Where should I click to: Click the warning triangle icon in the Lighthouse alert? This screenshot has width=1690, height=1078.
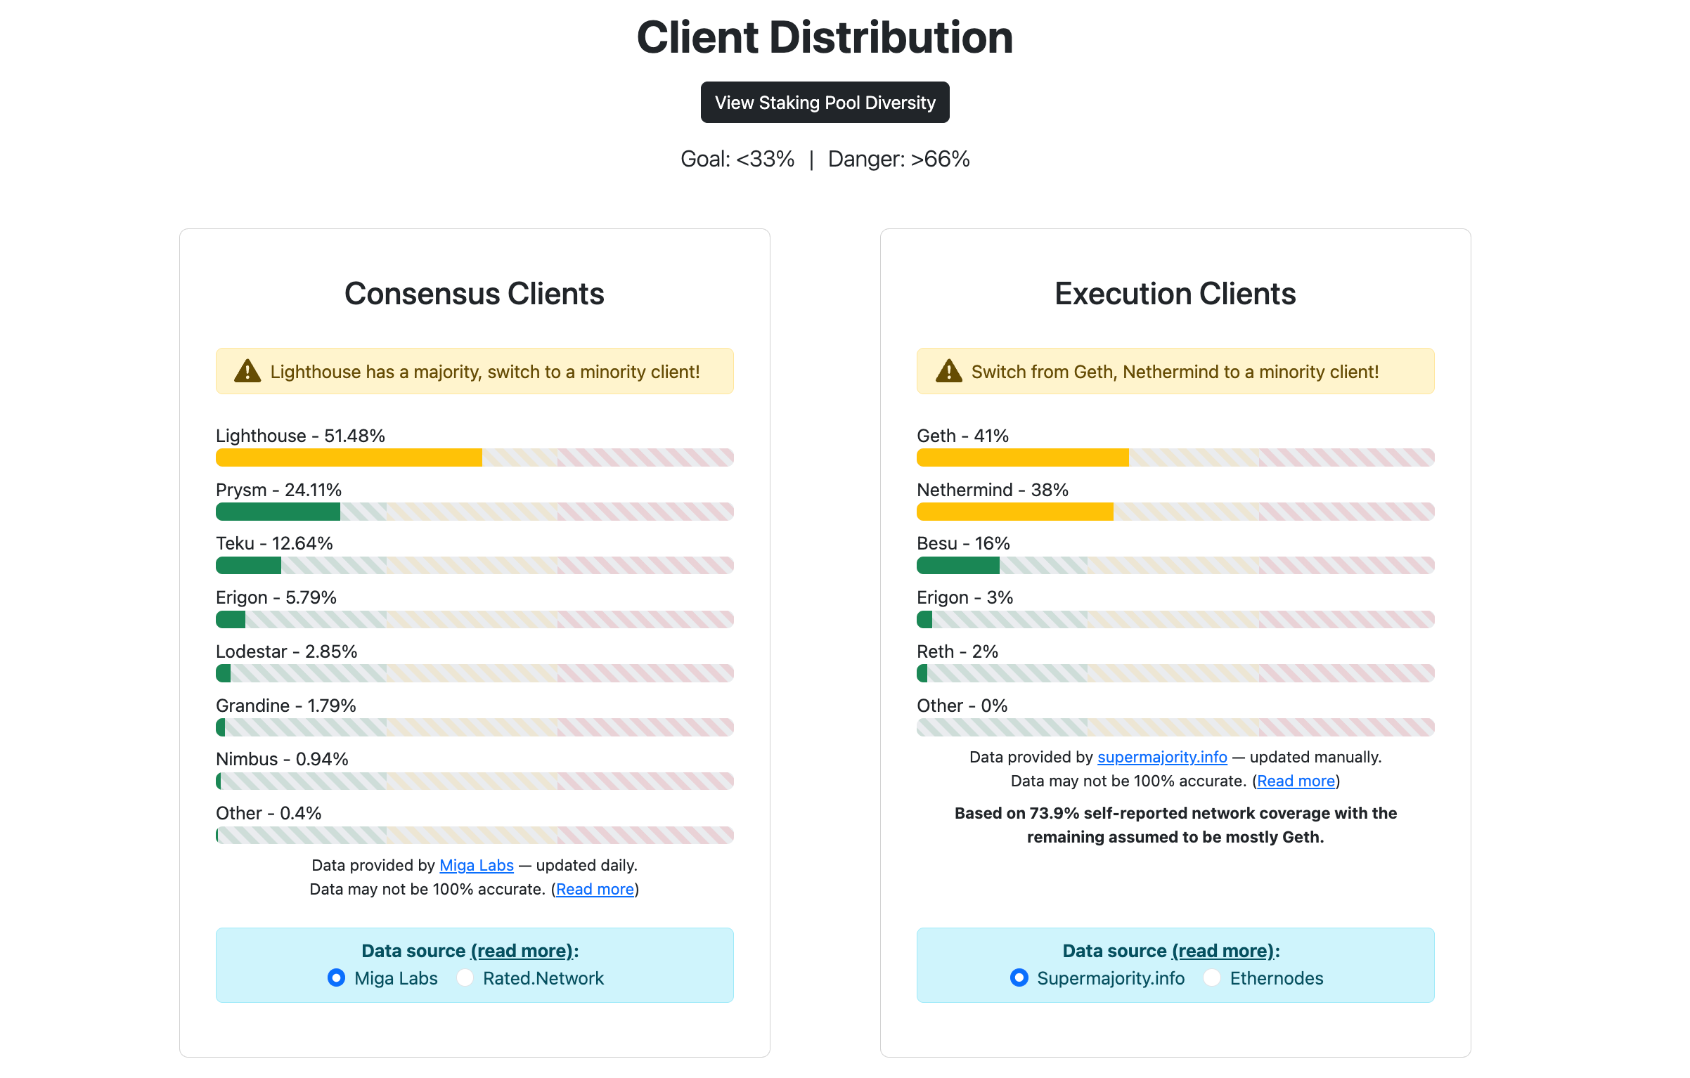tap(247, 371)
